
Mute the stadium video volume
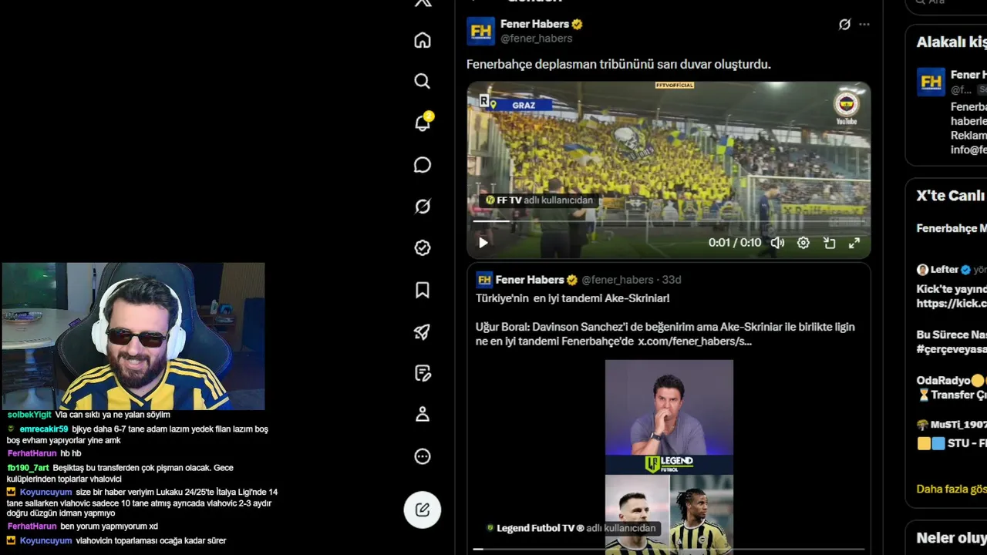777,243
